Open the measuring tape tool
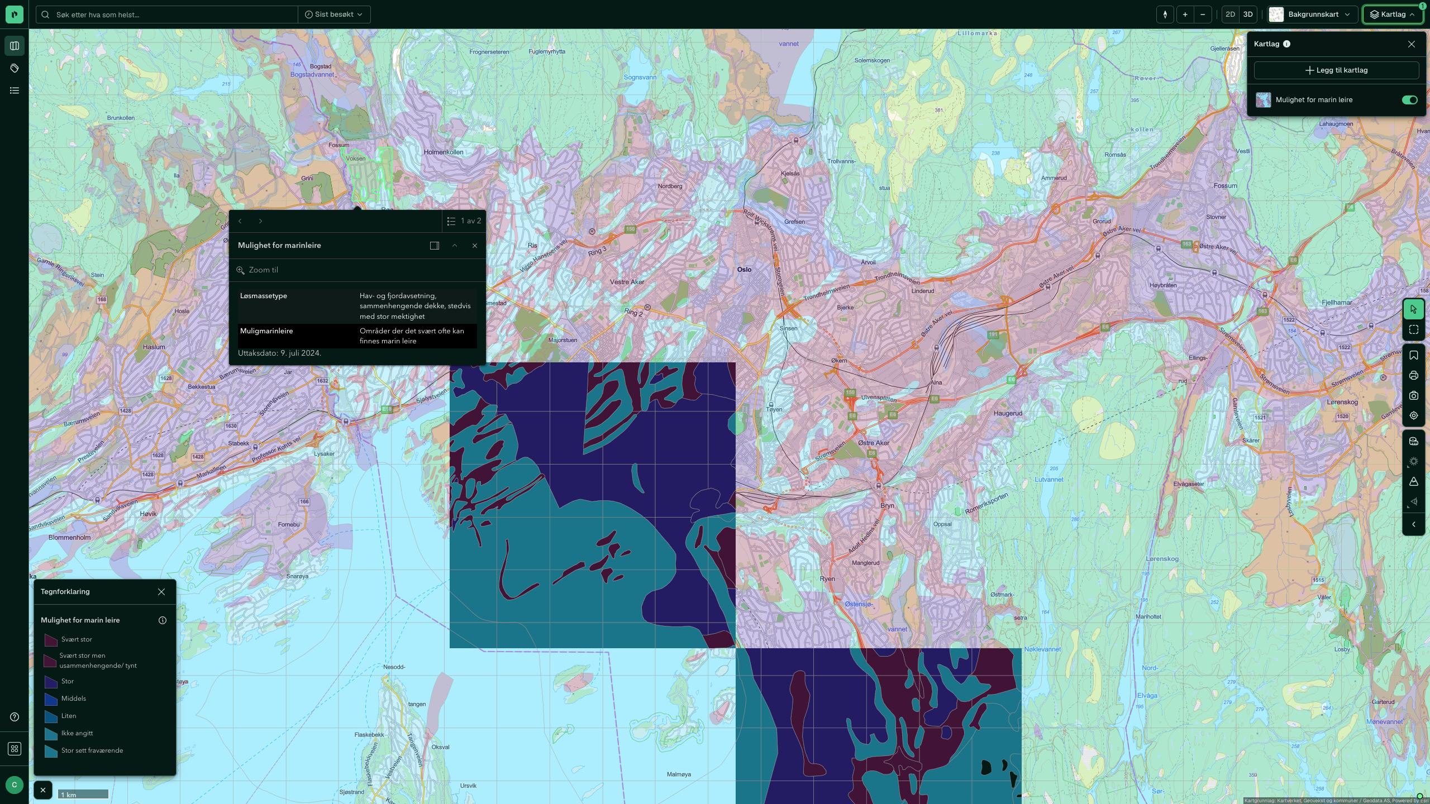The width and height of the screenshot is (1430, 804). click(x=1414, y=441)
